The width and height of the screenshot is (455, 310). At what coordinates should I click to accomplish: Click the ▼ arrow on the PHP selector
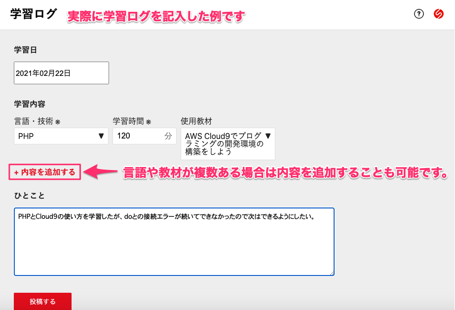point(102,136)
